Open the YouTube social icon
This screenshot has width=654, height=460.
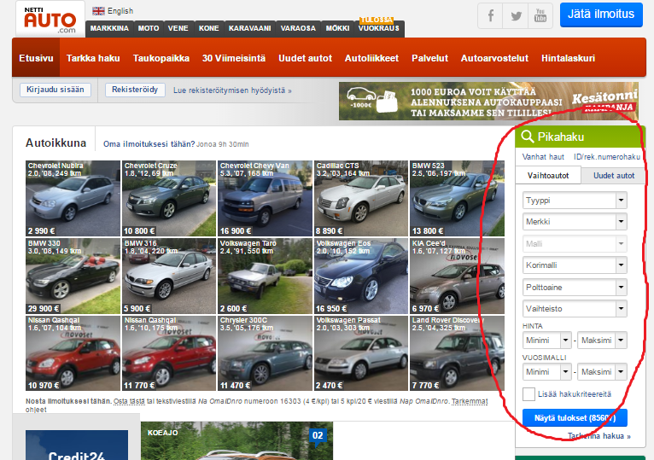[540, 16]
